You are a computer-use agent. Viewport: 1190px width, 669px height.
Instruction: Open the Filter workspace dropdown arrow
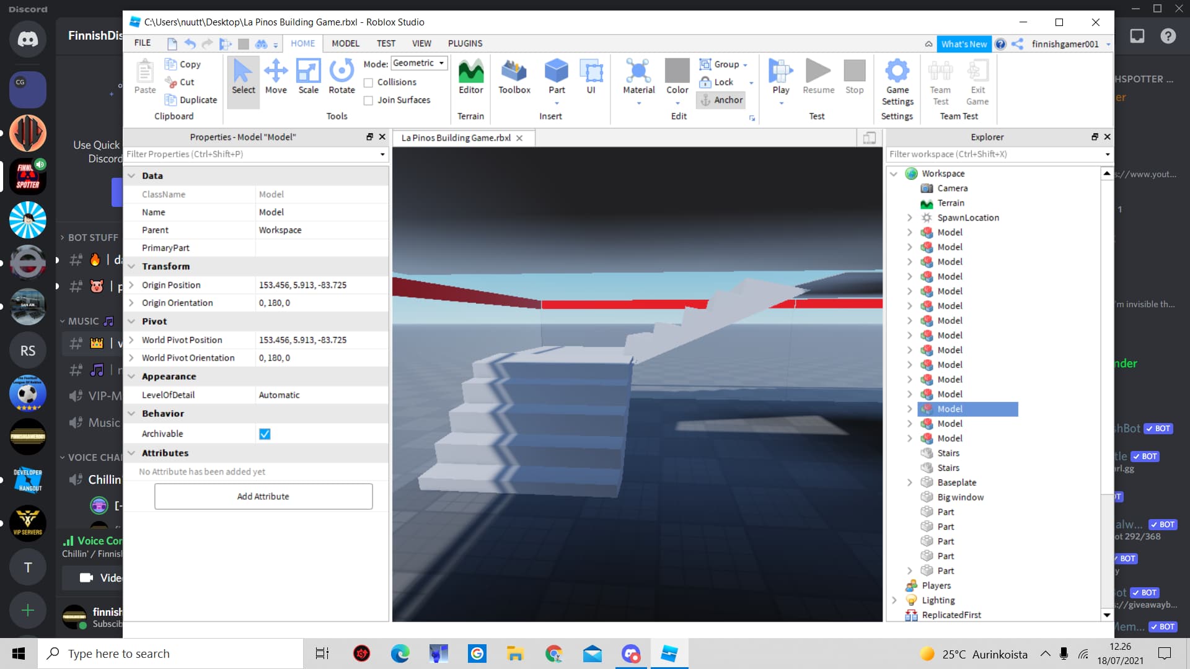(1107, 154)
